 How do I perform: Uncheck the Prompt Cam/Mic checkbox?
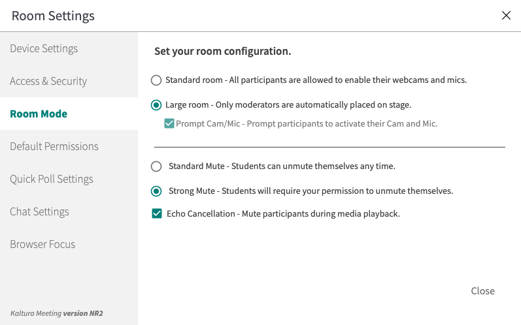pos(169,123)
